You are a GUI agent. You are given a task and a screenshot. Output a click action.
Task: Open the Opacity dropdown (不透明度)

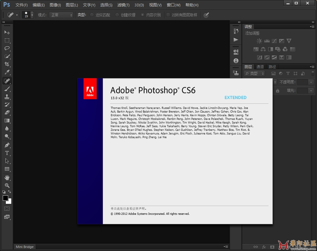(311, 82)
